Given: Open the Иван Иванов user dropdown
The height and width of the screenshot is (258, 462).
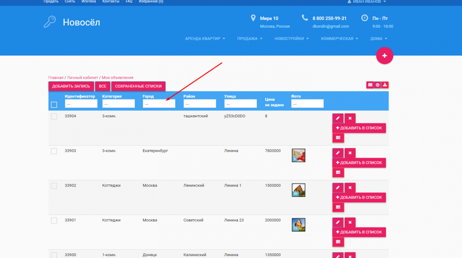Looking at the screenshot, I should click(x=363, y=2).
